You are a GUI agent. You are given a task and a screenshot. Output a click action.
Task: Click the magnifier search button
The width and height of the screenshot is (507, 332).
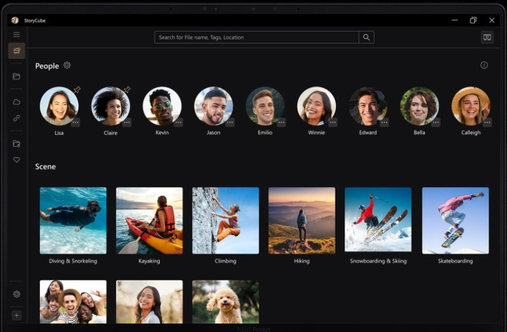coord(366,37)
